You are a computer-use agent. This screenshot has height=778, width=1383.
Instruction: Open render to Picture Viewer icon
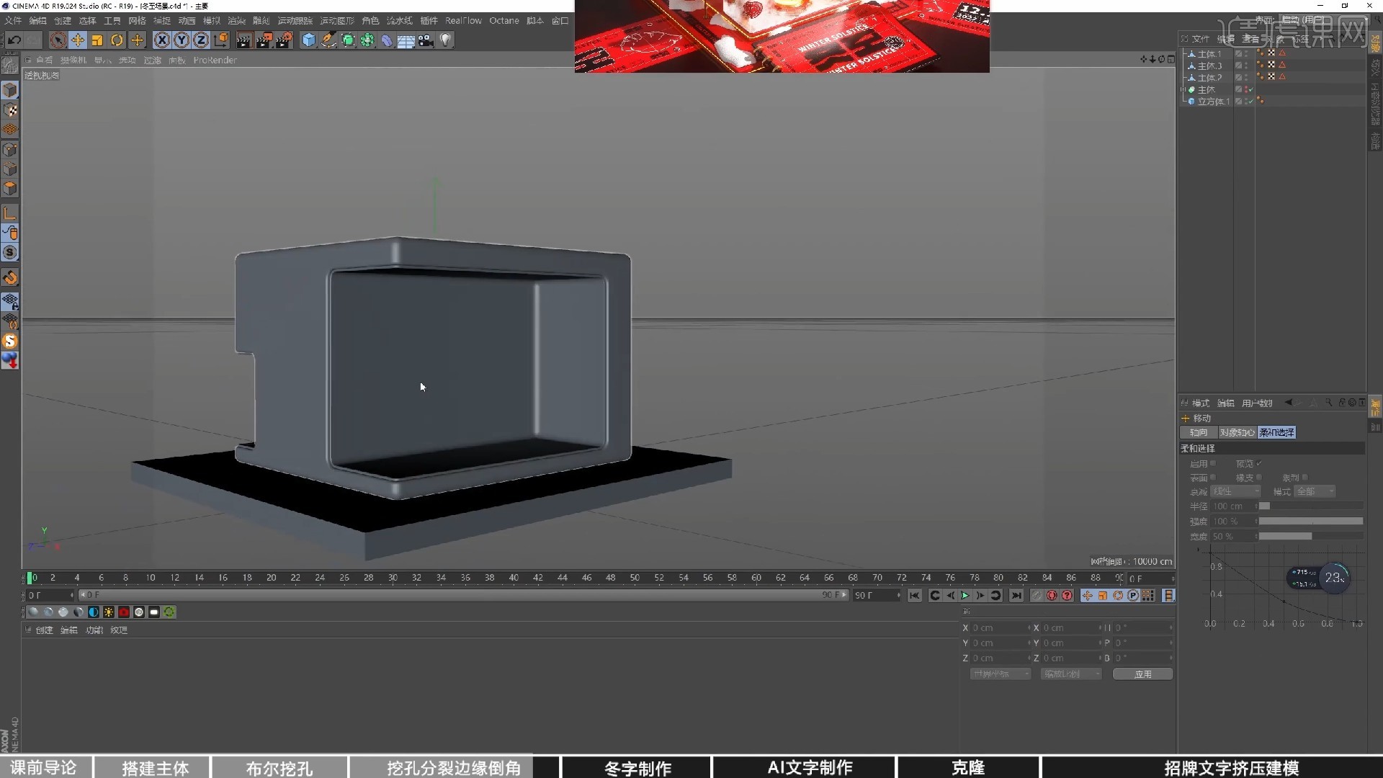click(x=264, y=40)
